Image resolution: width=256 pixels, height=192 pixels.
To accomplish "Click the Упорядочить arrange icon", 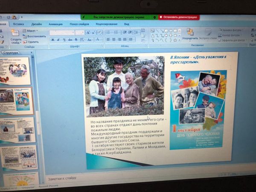I will [x=189, y=33].
